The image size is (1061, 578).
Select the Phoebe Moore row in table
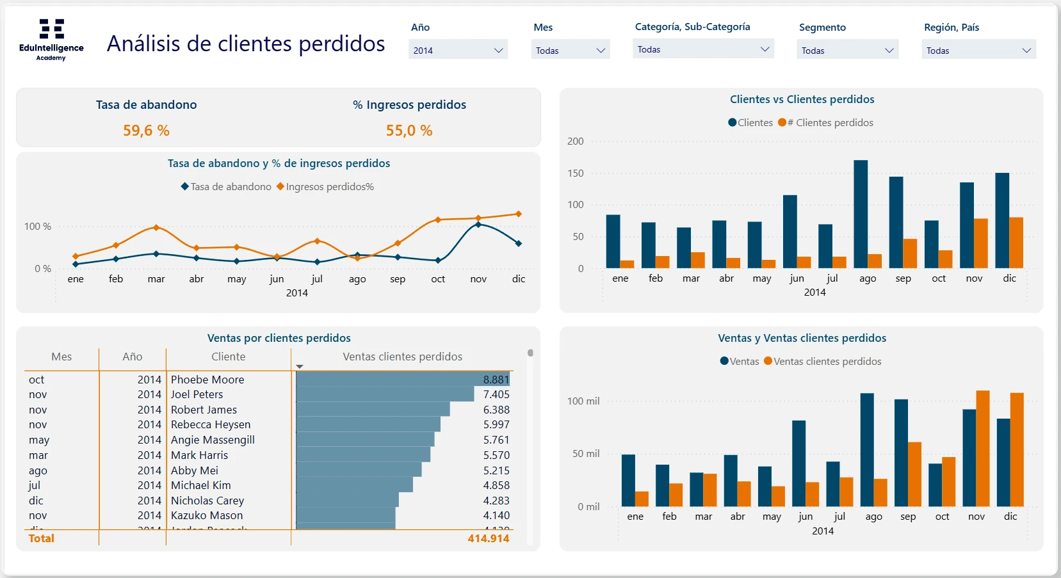(269, 380)
